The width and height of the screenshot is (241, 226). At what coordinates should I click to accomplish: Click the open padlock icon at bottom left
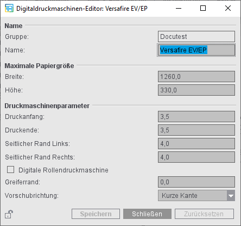(x=9, y=214)
